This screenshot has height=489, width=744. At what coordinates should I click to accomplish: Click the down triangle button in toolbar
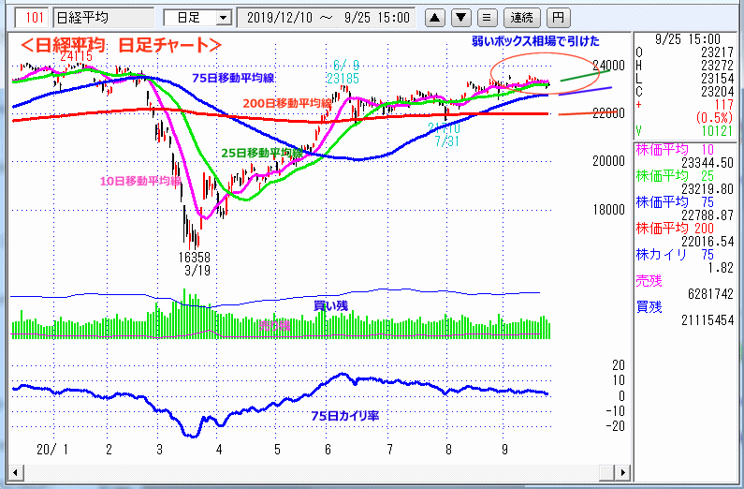(x=460, y=18)
